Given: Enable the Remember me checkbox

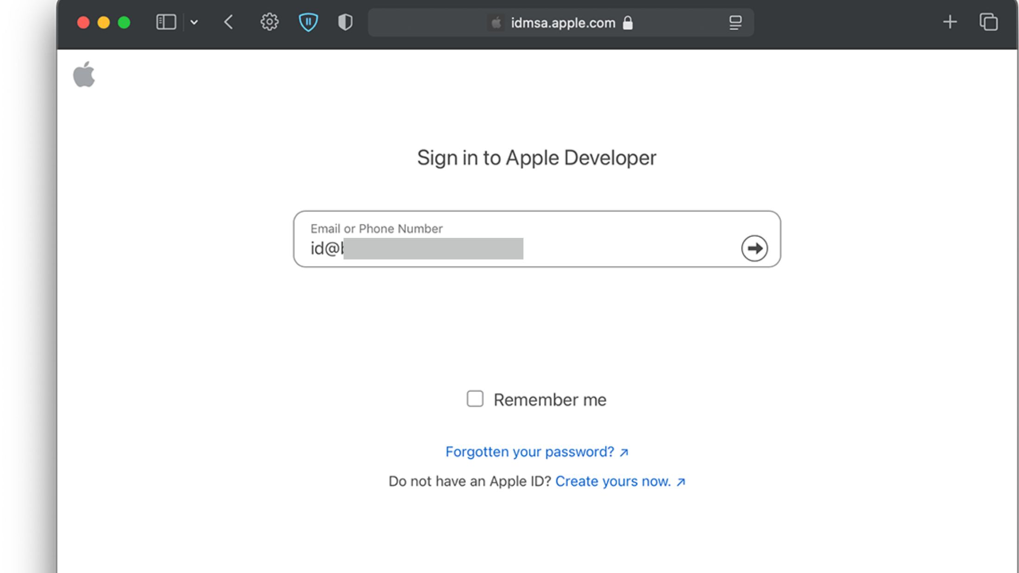Looking at the screenshot, I should 475,399.
